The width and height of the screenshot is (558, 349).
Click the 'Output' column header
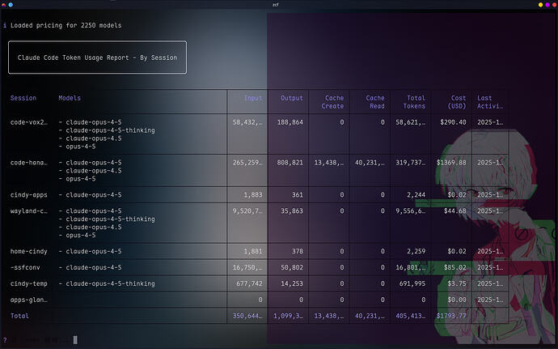(x=292, y=98)
